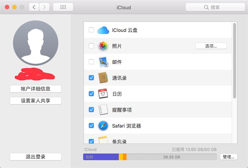Go back with the left arrow button
Screen dimensions: 248x168
[x=34, y=7]
